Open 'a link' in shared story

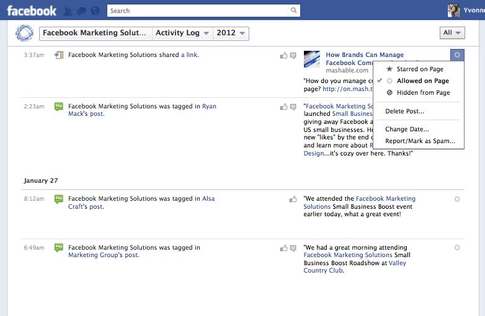pyautogui.click(x=189, y=55)
